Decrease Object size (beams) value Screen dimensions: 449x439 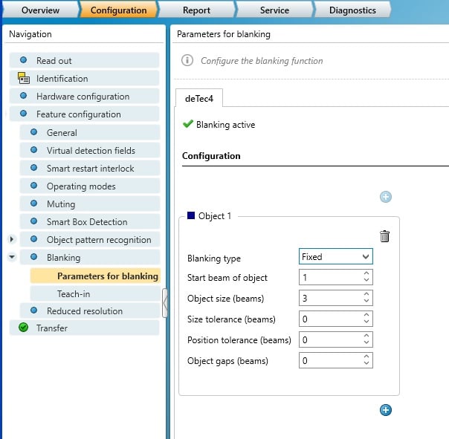366,301
